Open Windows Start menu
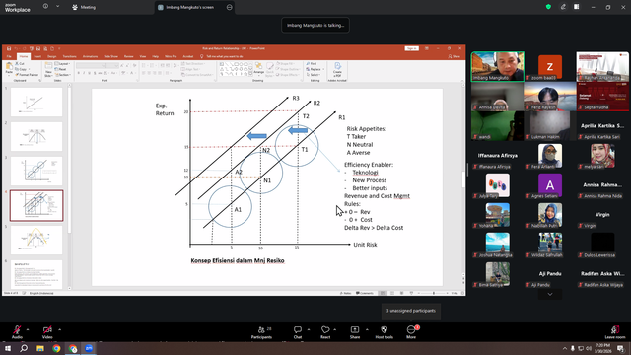 [7, 348]
